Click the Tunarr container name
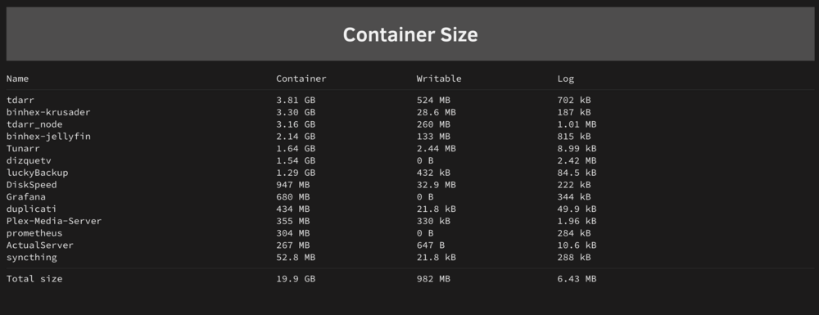The image size is (819, 315). (23, 149)
